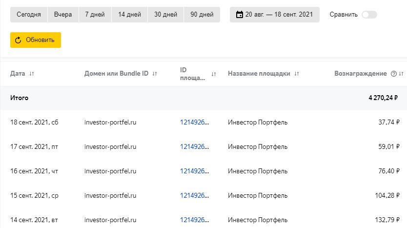Viewport: 407px width, 228px height.
Task: Click reward value 37,74 ₽
Action: point(388,123)
